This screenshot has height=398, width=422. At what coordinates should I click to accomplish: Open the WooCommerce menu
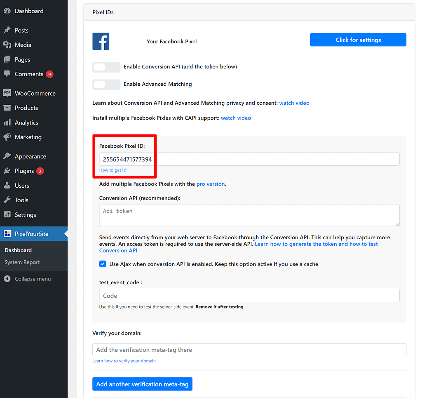[x=34, y=93]
